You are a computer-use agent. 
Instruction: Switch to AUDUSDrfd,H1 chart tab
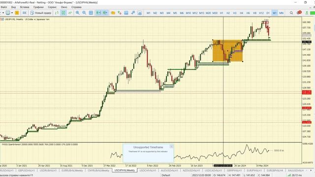(169, 171)
